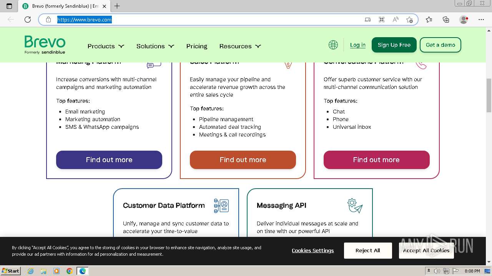Image resolution: width=492 pixels, height=276 pixels.
Task: Click the Messaging API gear icon
Action: pyautogui.click(x=355, y=205)
